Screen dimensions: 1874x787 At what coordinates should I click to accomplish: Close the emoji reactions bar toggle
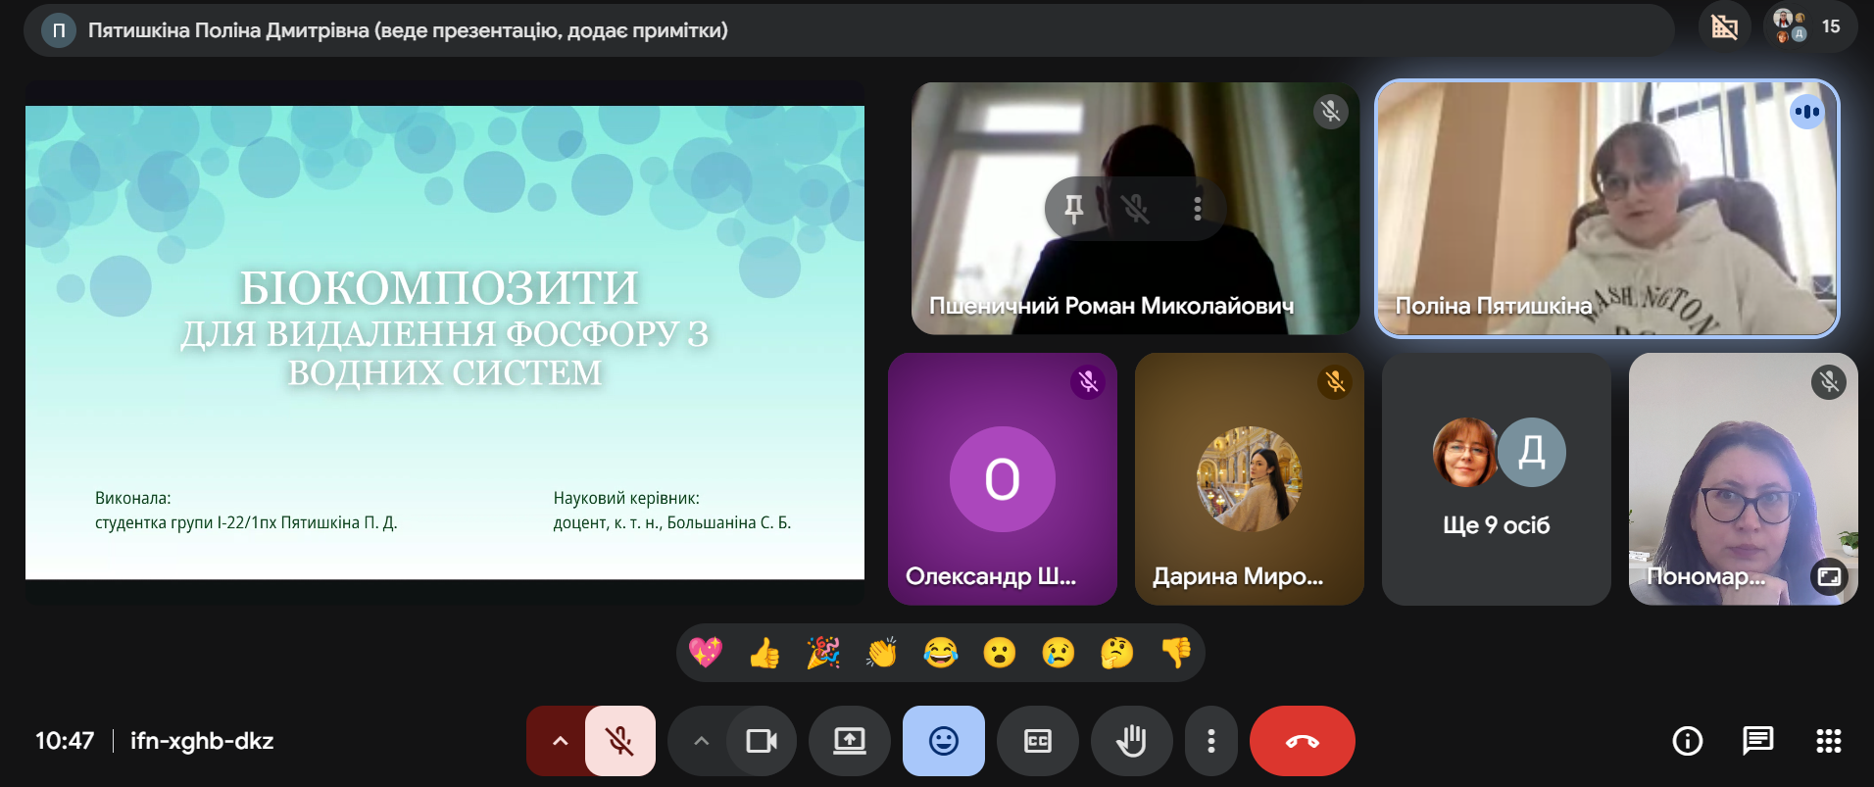point(943,741)
